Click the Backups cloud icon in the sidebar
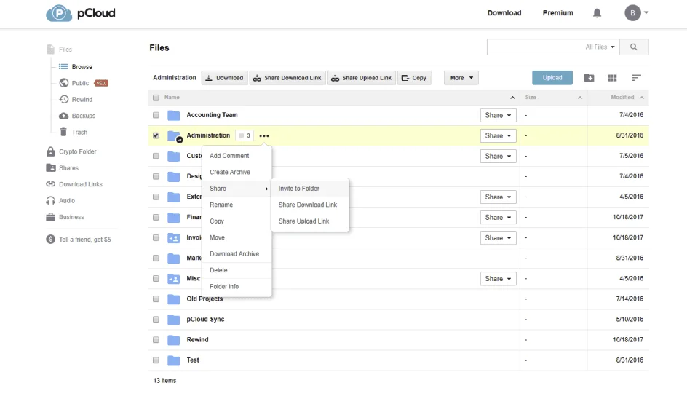Screen dimensions: 687x407 pos(64,116)
